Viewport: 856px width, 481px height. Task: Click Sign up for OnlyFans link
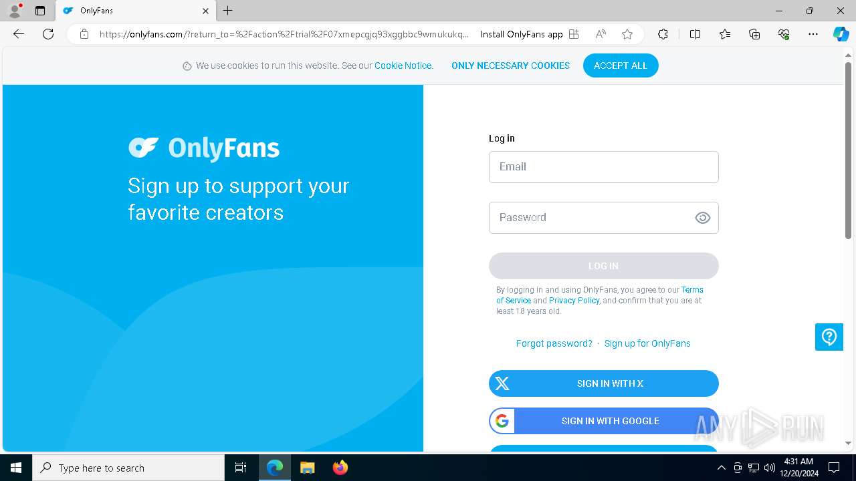click(x=647, y=343)
